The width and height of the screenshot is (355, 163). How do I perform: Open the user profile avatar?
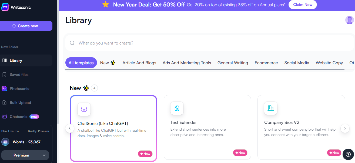349,20
